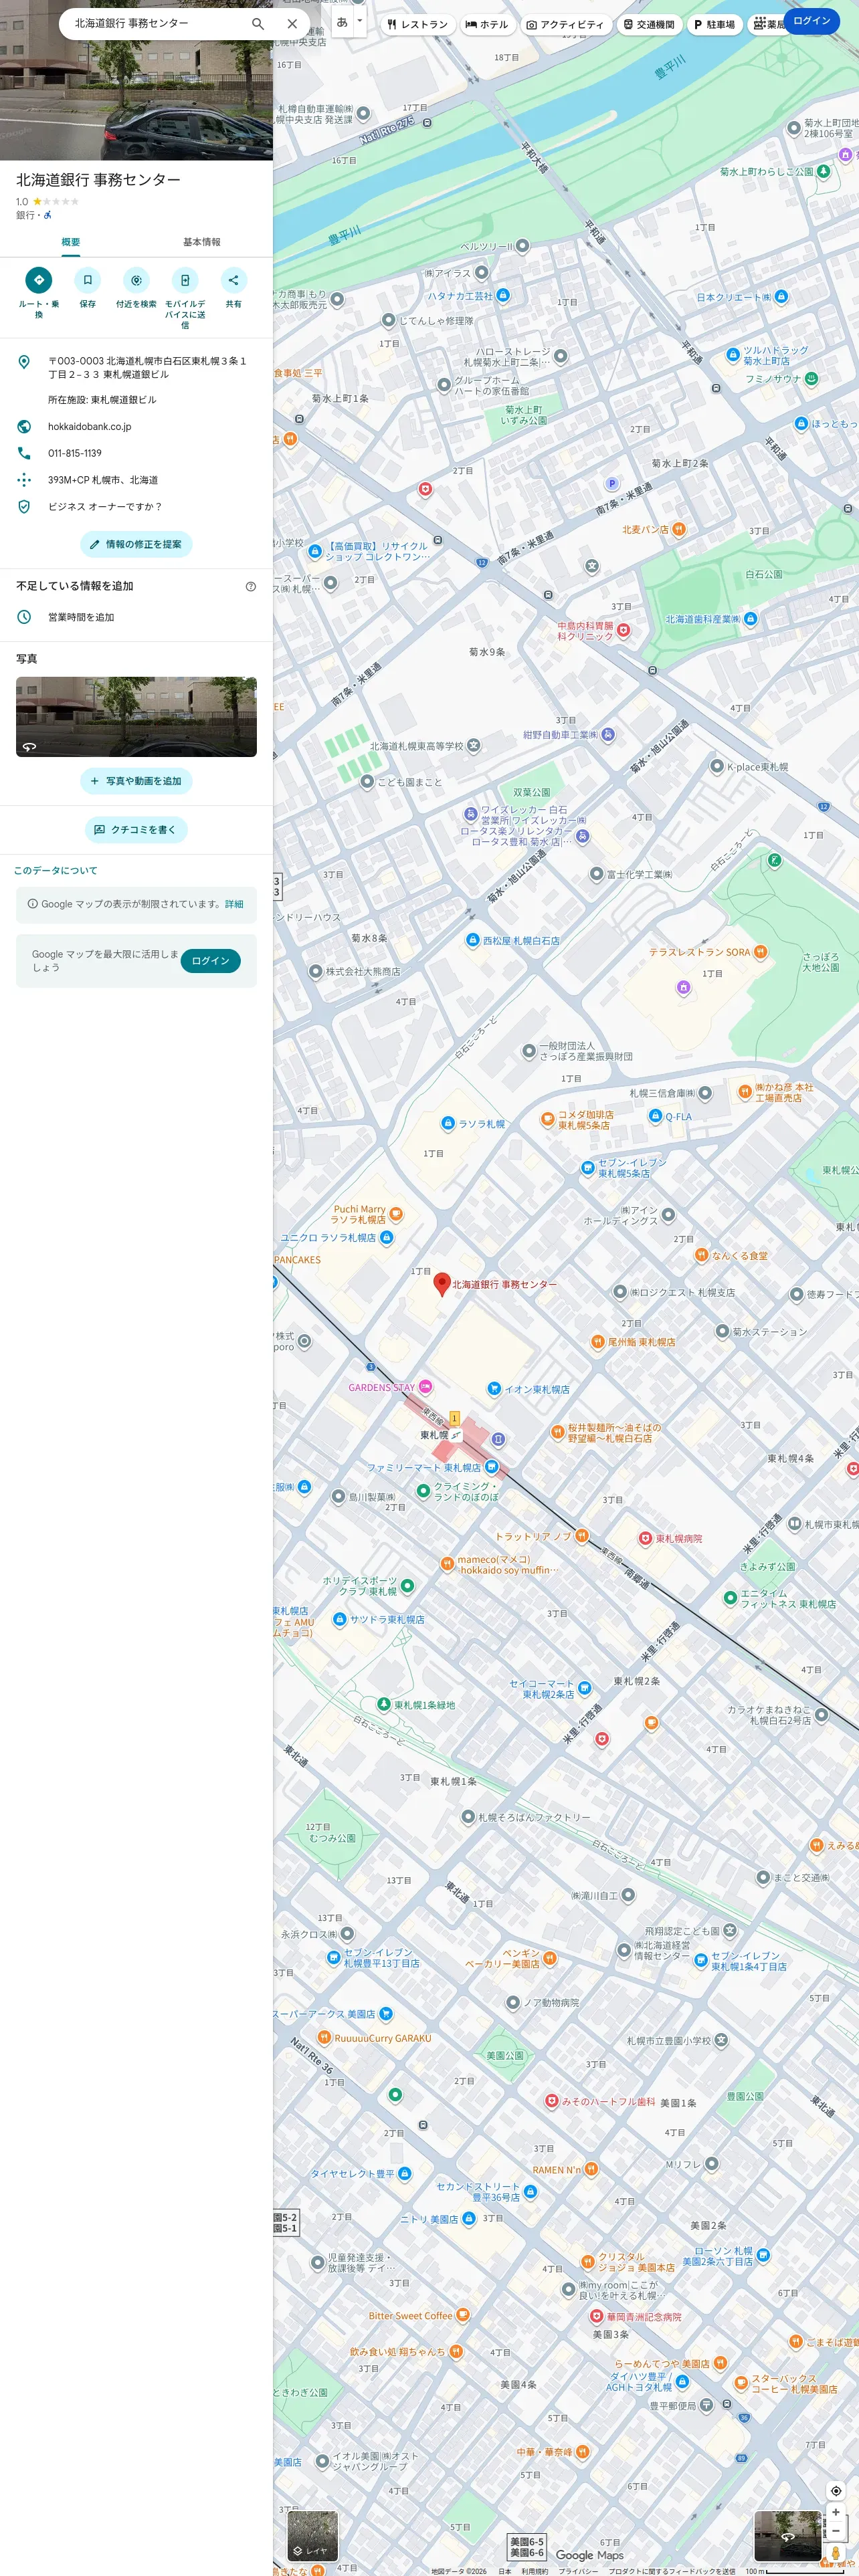Open the レイヤ map layers button

point(312,2535)
